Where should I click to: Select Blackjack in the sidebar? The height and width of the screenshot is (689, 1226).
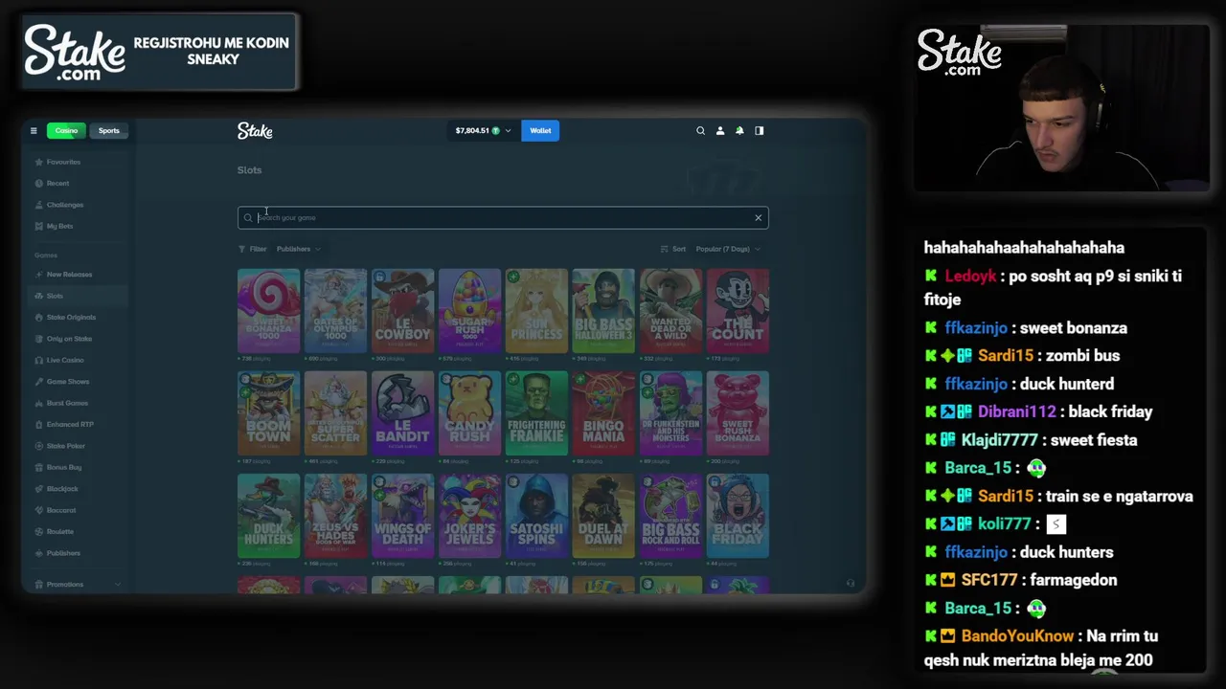coord(77,489)
